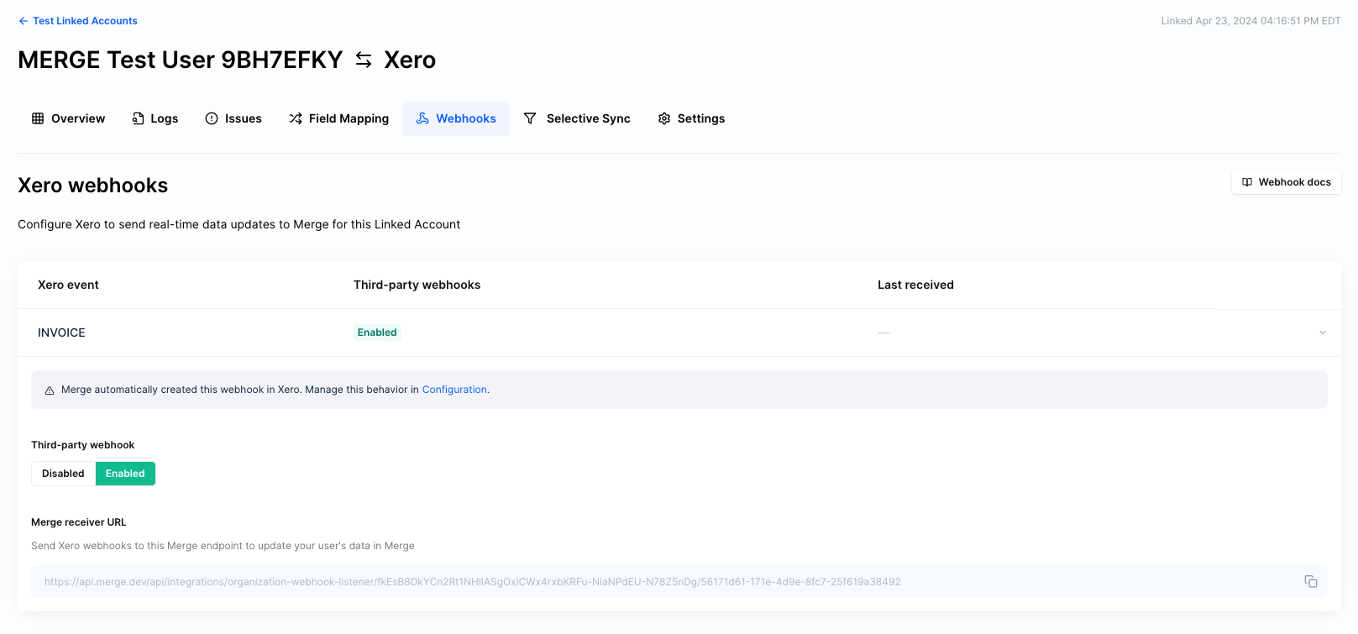Screen dimensions: 1358x634
Task: Open the Webhook docs button
Action: pyautogui.click(x=1286, y=182)
